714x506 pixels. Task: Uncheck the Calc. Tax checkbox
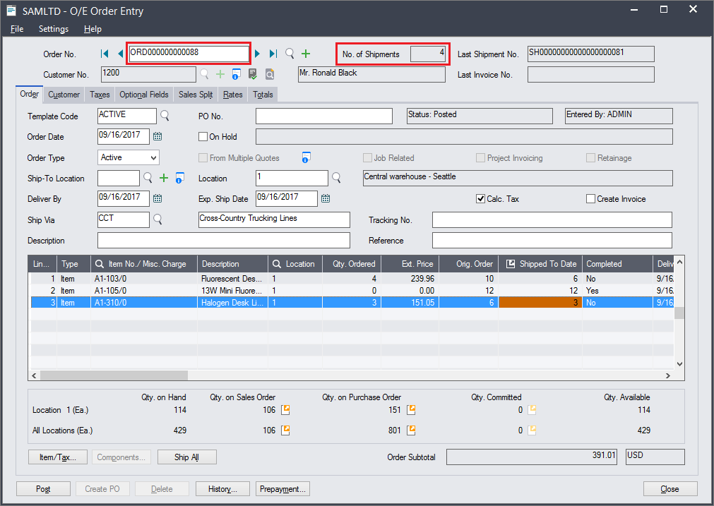(x=480, y=199)
